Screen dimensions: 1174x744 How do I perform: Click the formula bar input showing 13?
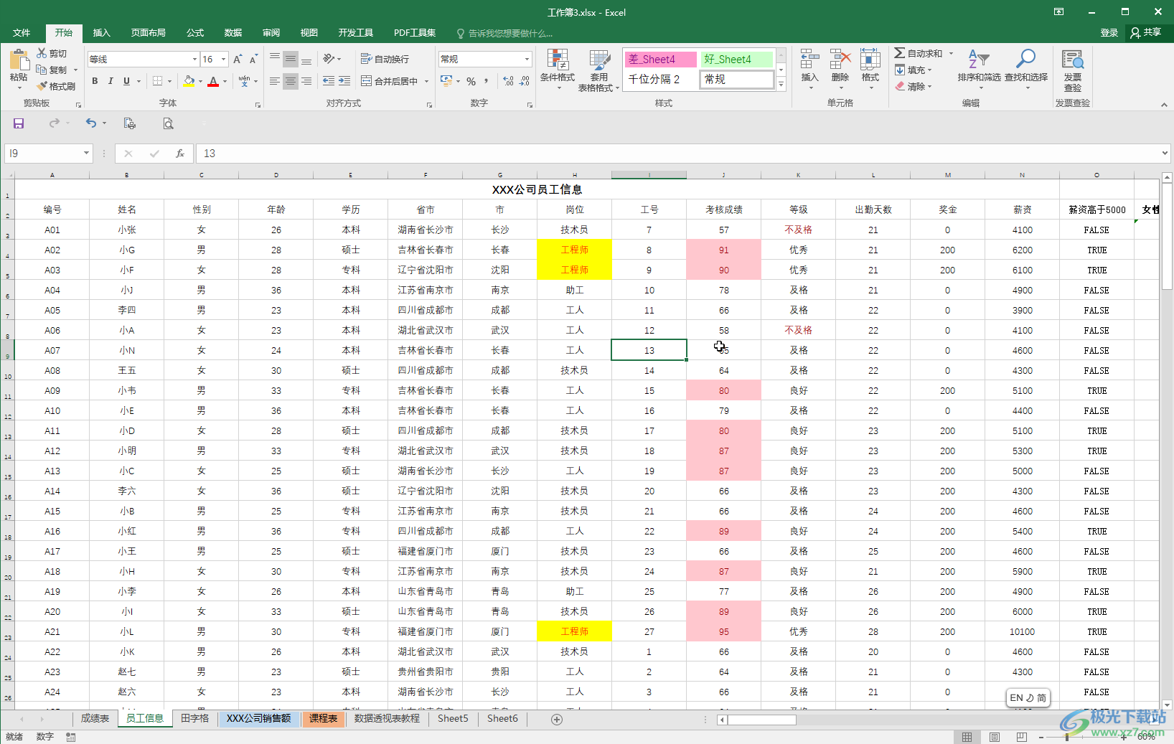tap(677, 154)
